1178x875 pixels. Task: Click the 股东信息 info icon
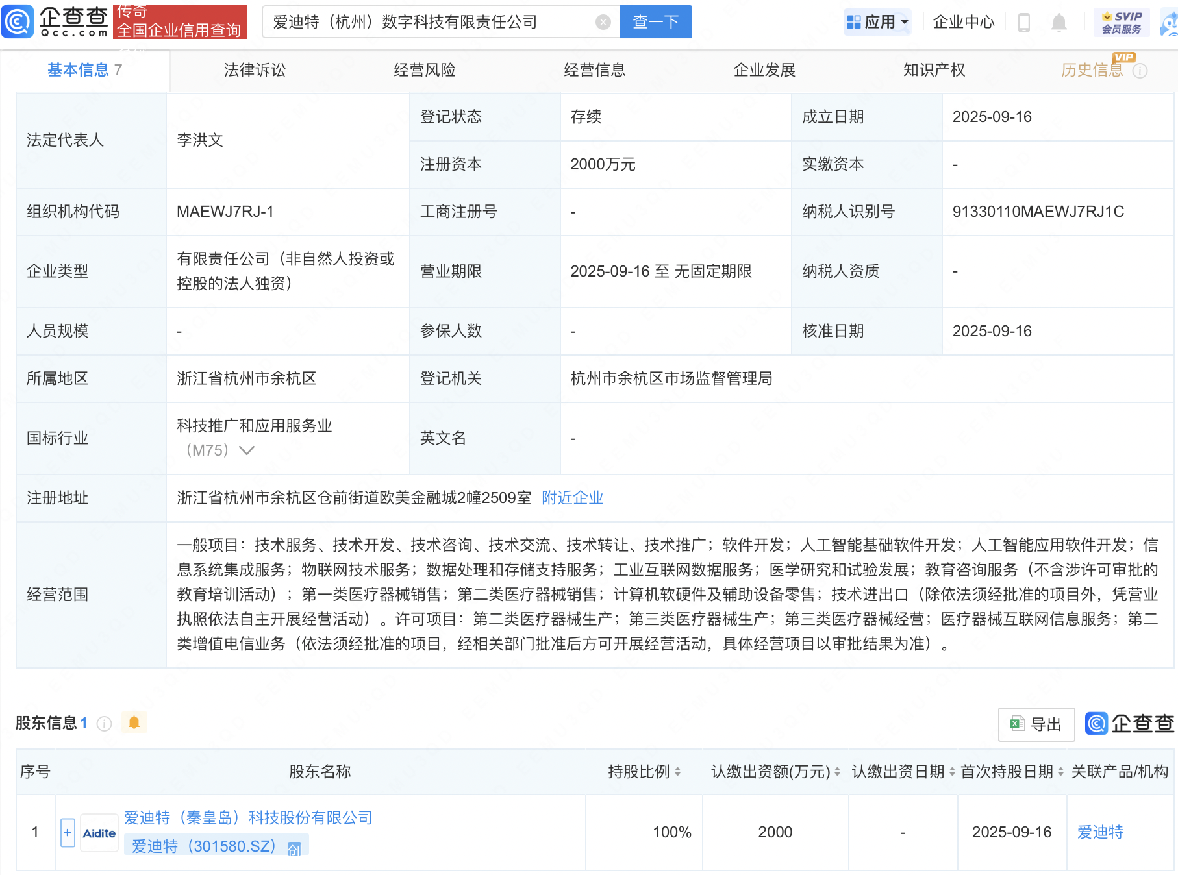pyautogui.click(x=104, y=723)
